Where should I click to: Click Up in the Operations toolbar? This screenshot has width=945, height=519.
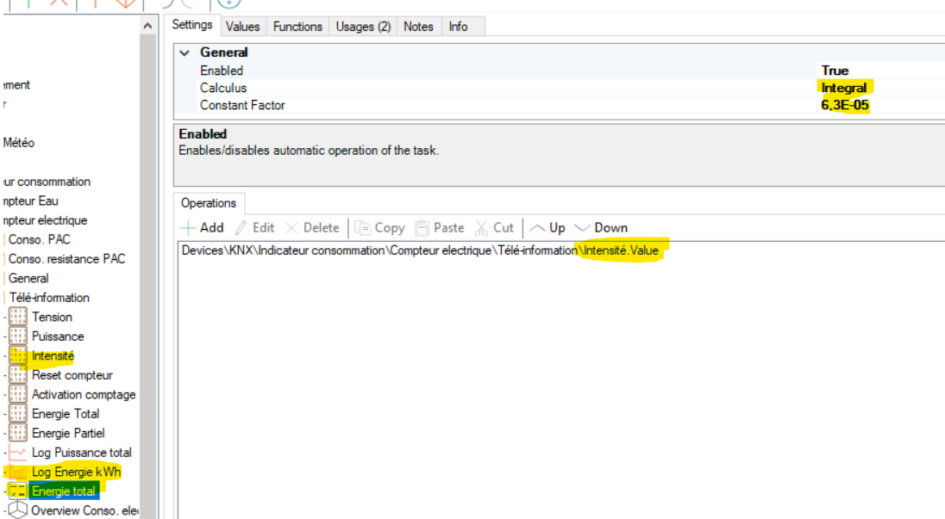548,228
